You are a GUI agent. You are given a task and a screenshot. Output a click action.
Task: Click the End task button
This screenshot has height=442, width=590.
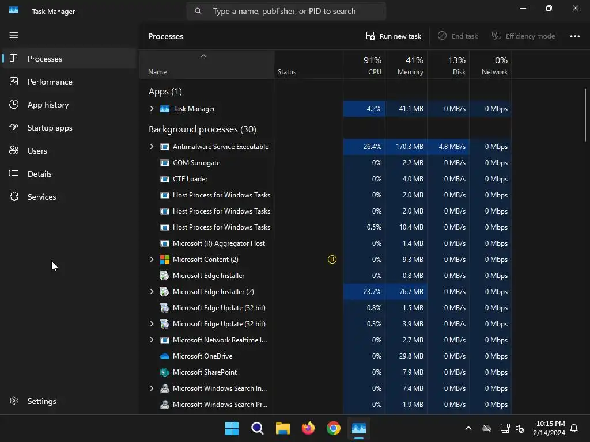pyautogui.click(x=457, y=36)
